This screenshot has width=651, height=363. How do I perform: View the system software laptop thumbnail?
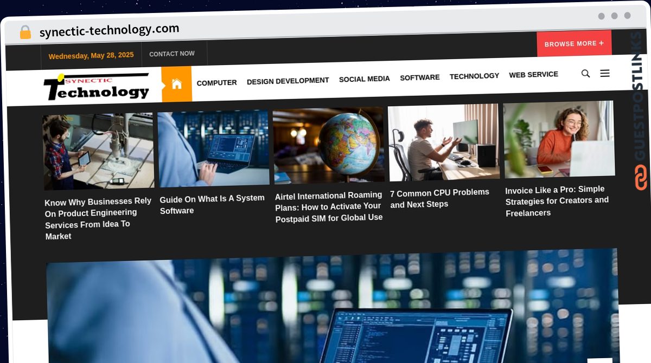point(213,148)
